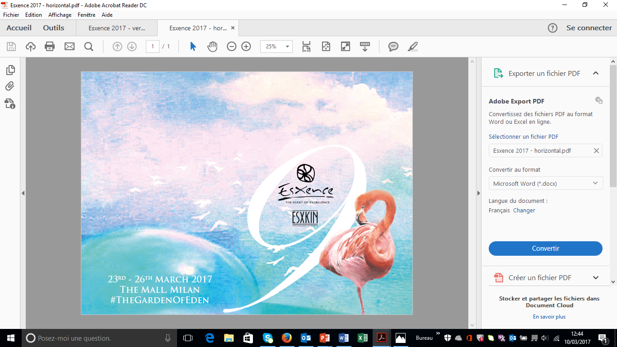Image resolution: width=617 pixels, height=347 pixels.
Task: Select the Highlight text pen tool
Action: (x=412, y=47)
